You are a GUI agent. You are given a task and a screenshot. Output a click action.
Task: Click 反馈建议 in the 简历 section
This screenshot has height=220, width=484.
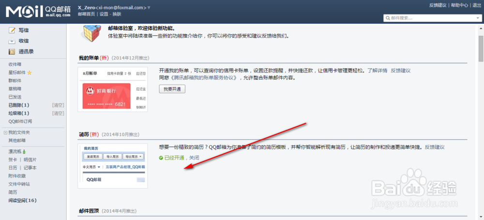435,147
